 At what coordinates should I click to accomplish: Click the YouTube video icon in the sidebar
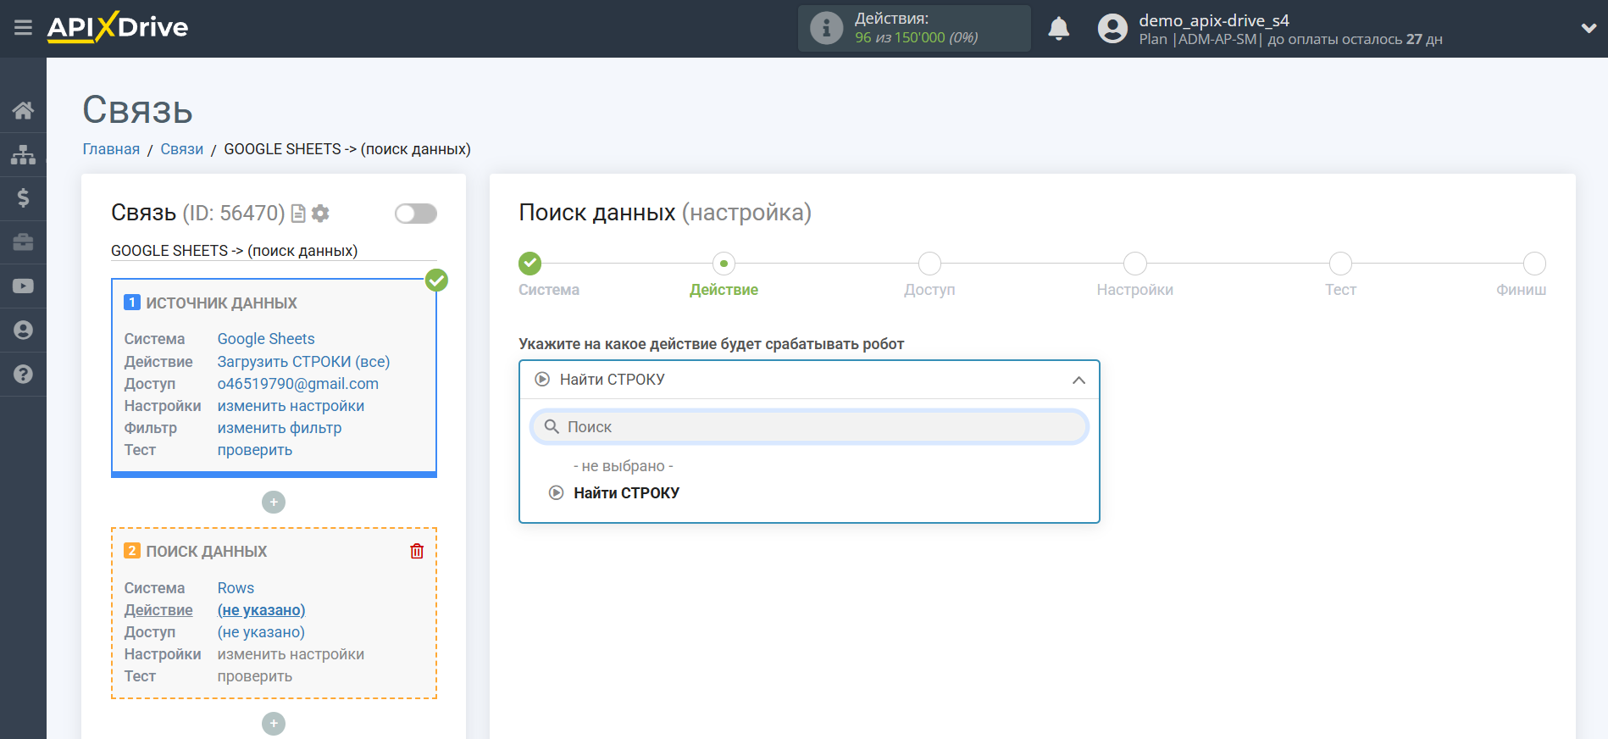tap(23, 286)
